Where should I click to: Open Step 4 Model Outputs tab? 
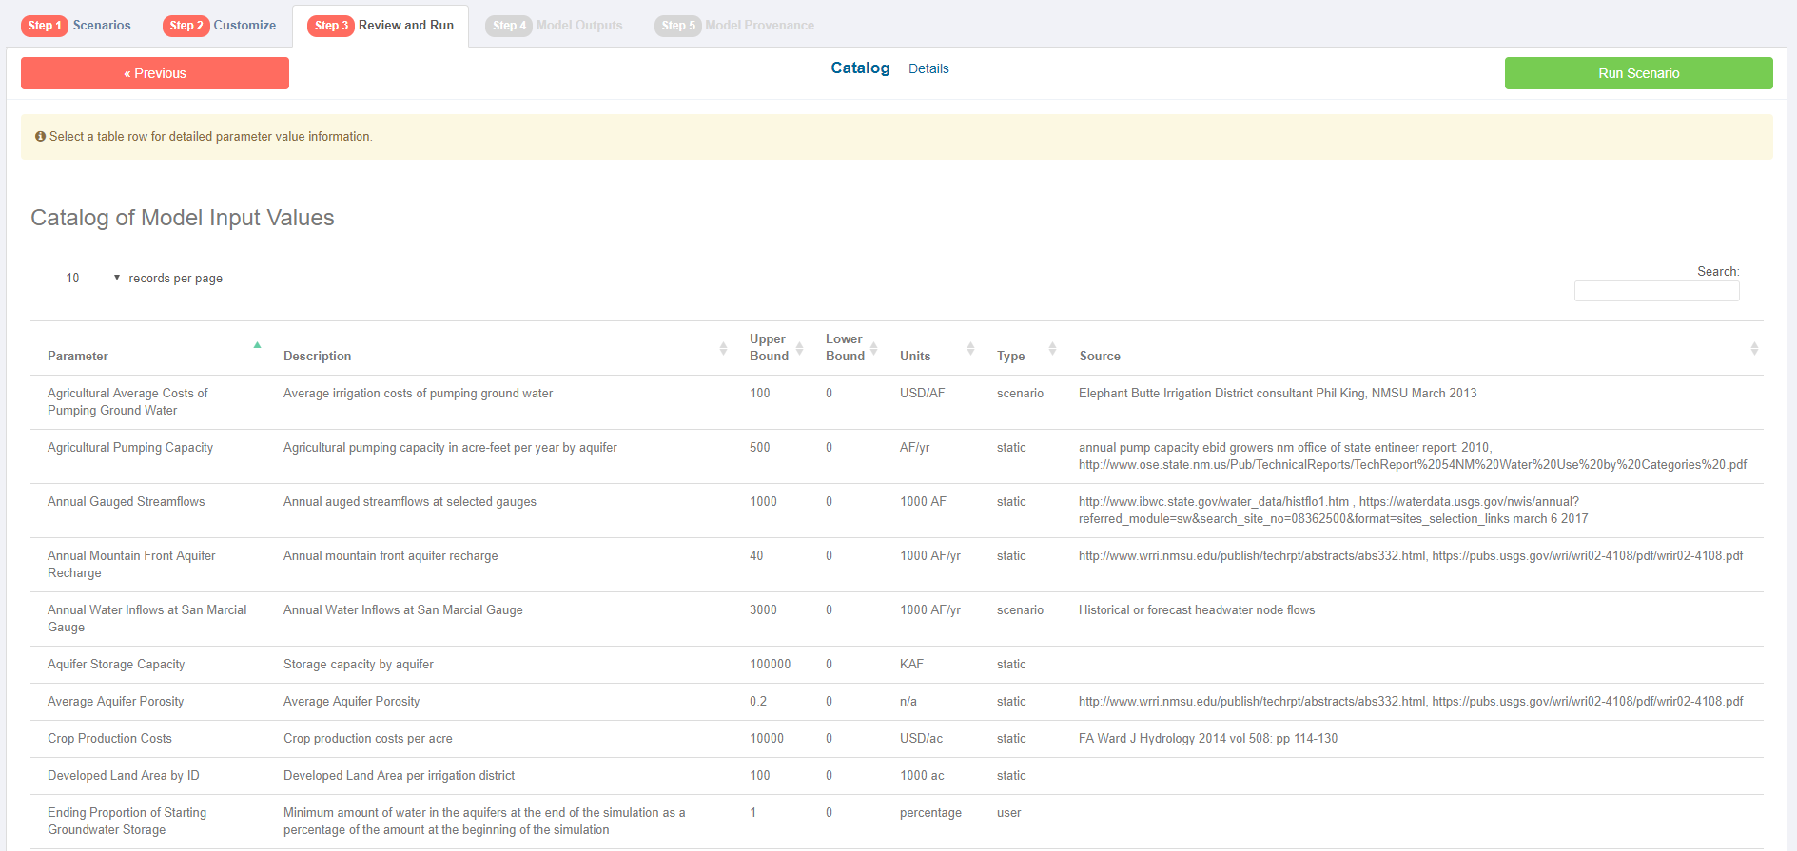(554, 26)
